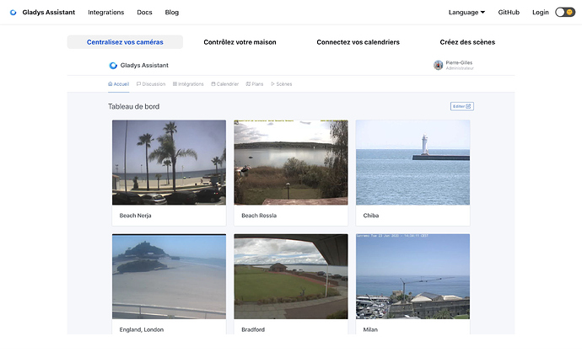Click the England, London label

[142, 329]
